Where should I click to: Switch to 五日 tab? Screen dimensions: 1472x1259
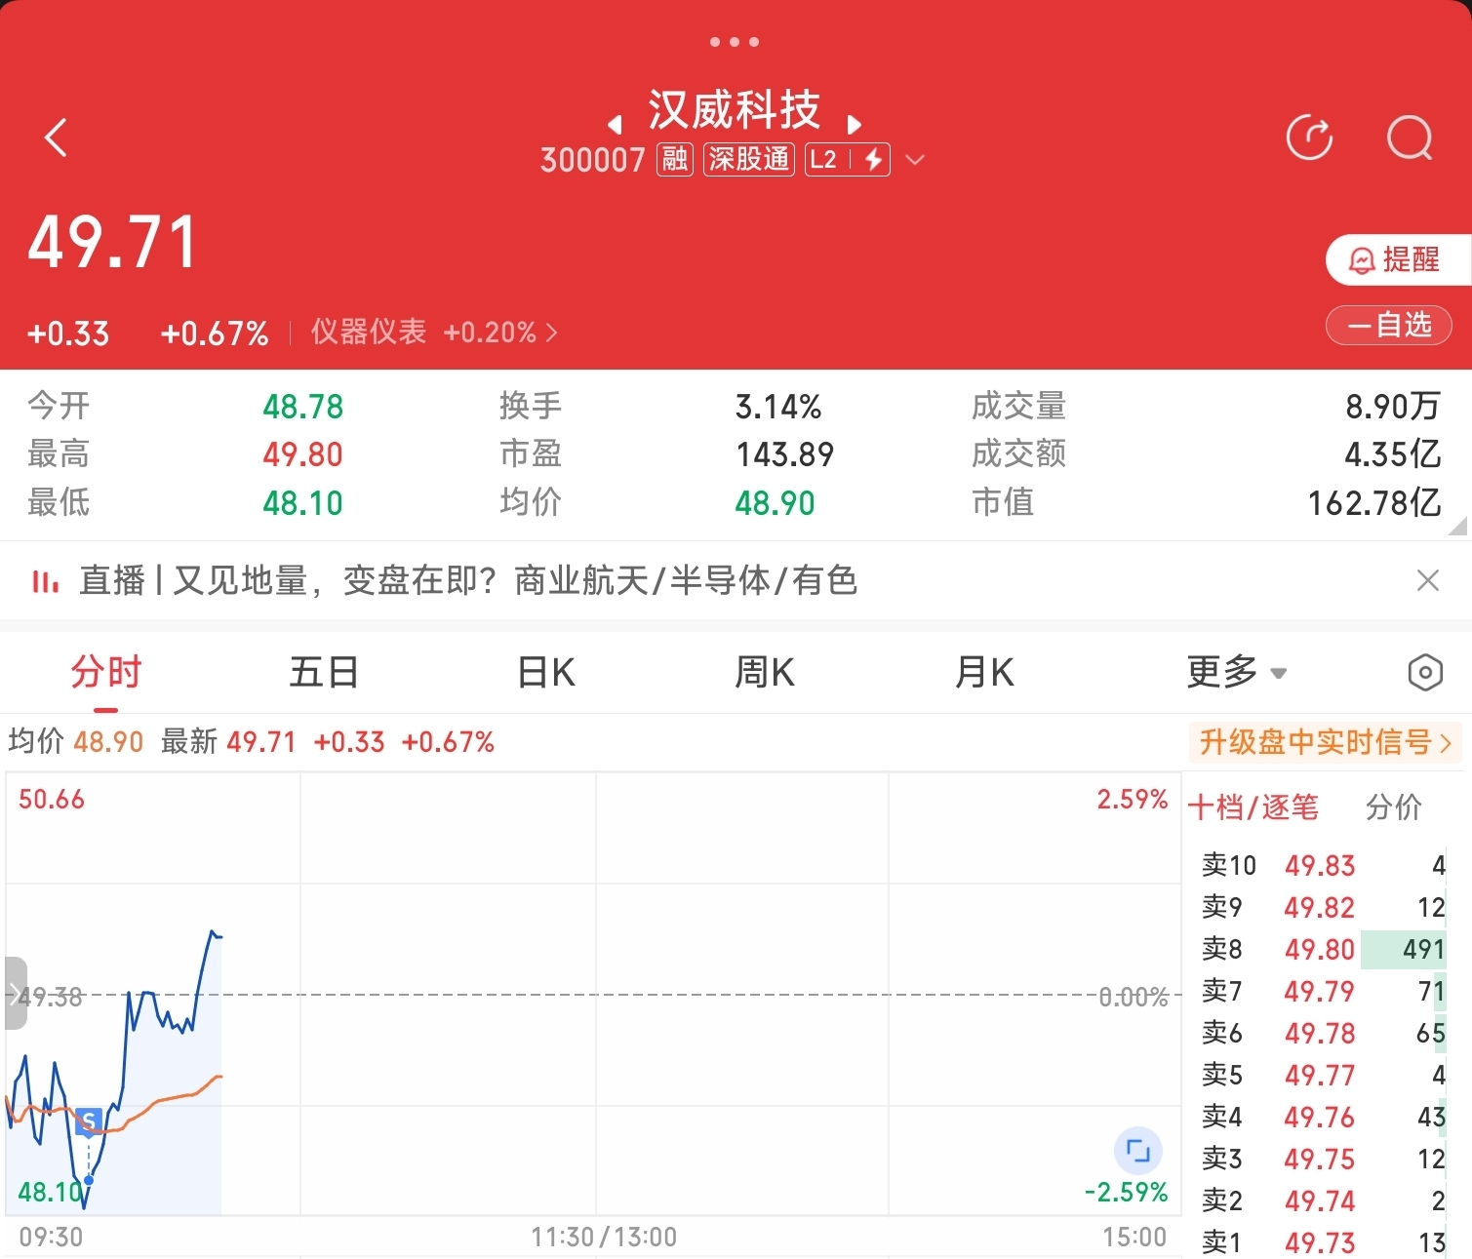325,672
